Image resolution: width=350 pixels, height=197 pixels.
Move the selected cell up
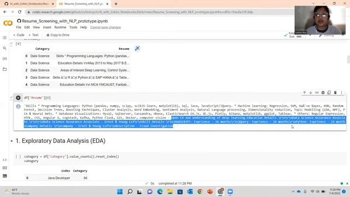tap(305, 92)
